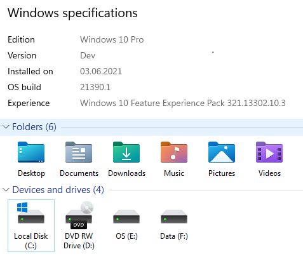
Task: Collapse the Devices and drives (4) chevron
Action: 6,190
